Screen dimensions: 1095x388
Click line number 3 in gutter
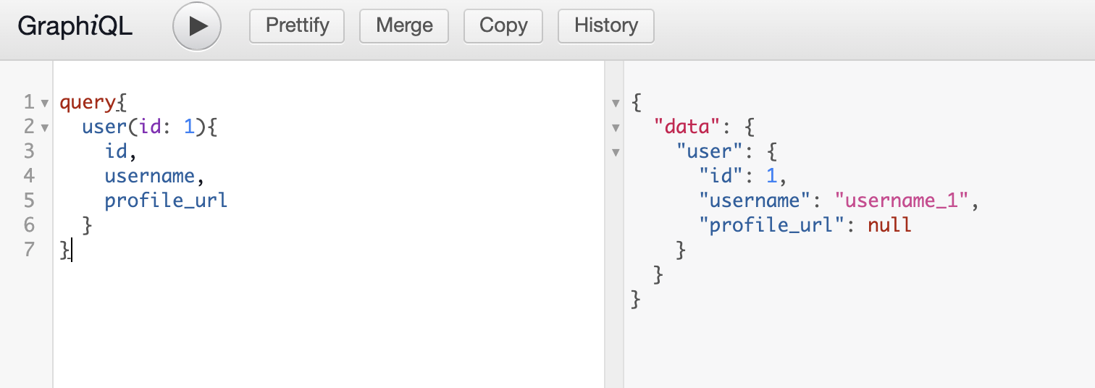[29, 151]
